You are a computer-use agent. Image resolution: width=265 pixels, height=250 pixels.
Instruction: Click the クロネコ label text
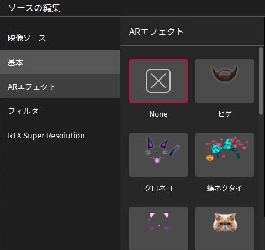coord(158,188)
